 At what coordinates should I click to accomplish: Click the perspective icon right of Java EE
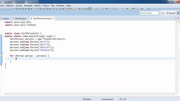pos(178,13)
